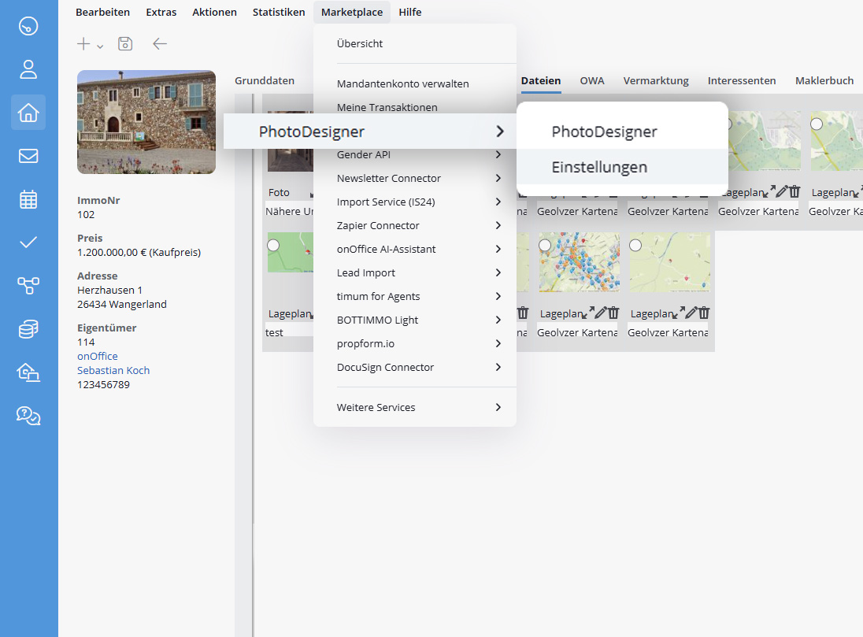Click the onOffice owner link

(97, 356)
